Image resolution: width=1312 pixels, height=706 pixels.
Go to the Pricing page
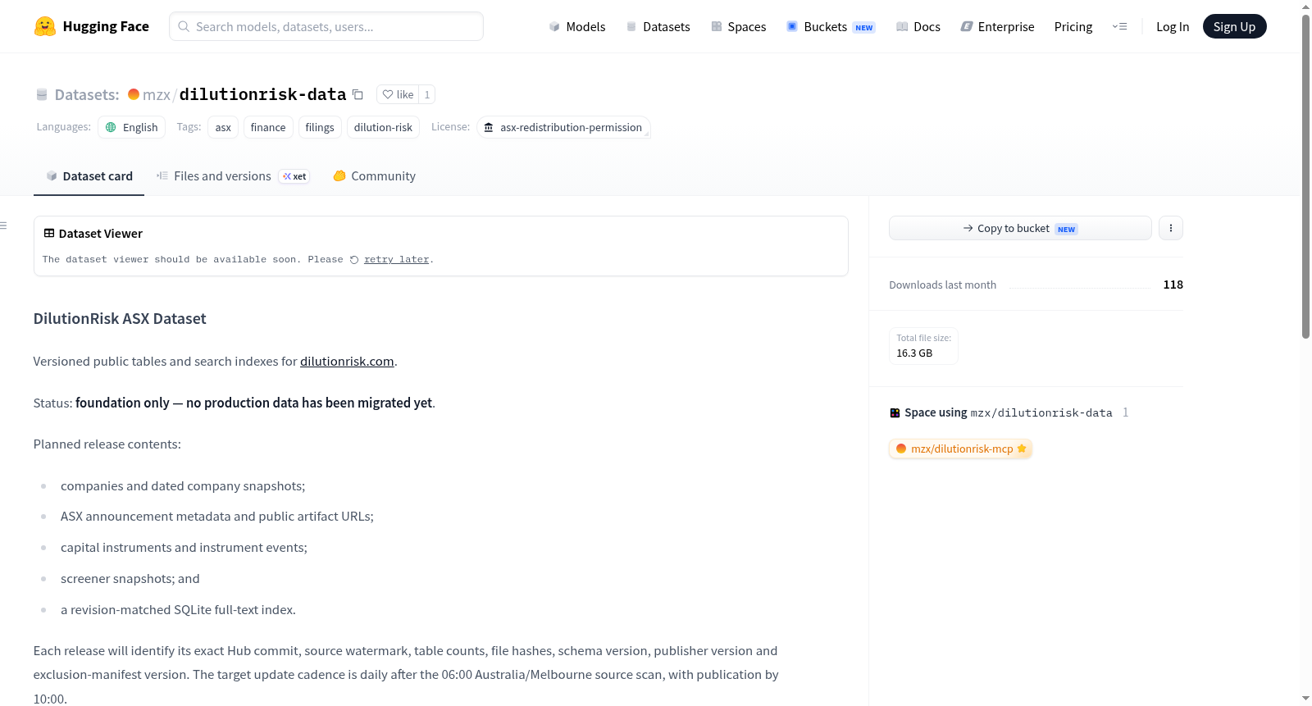click(x=1073, y=26)
